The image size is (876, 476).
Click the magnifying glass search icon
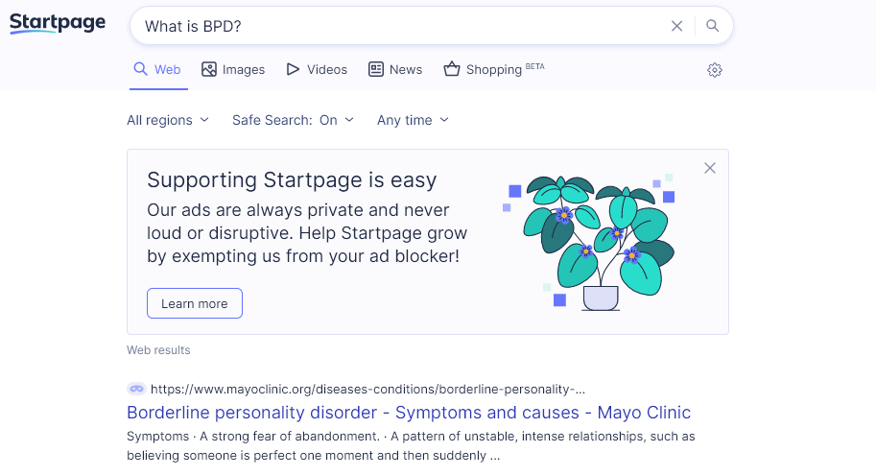click(712, 26)
